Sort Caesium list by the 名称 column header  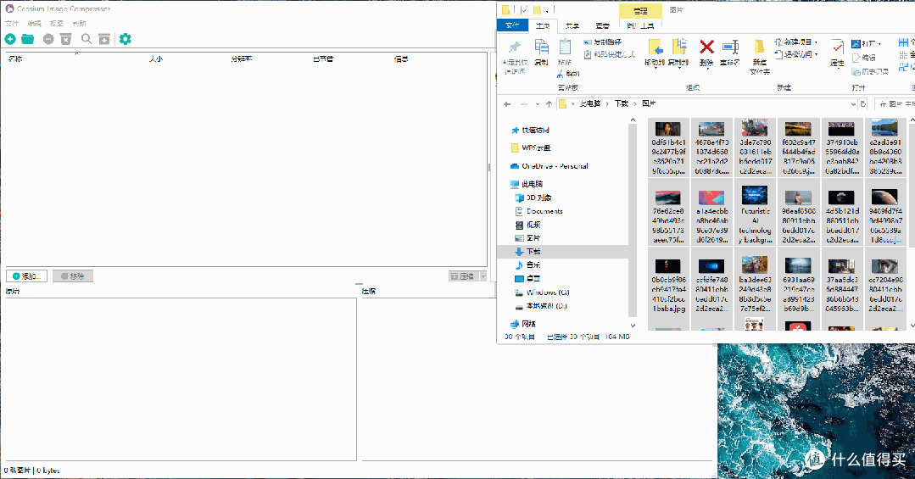coord(15,59)
